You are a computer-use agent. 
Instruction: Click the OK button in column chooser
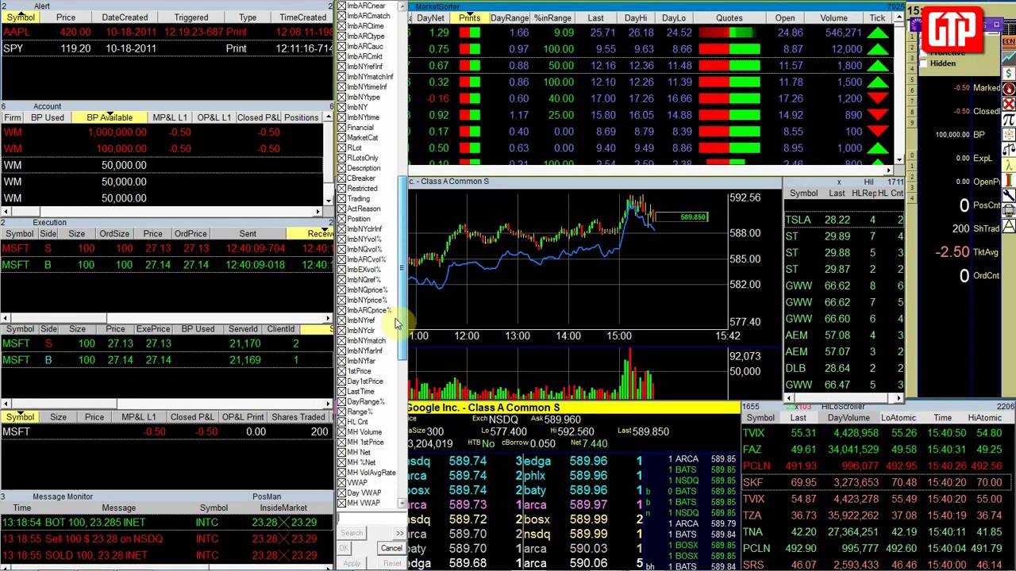pos(344,548)
